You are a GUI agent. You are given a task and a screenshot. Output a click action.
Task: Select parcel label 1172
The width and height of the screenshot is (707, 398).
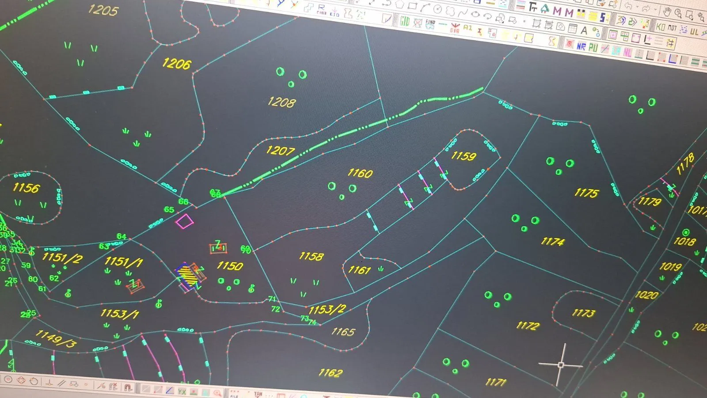(x=528, y=326)
